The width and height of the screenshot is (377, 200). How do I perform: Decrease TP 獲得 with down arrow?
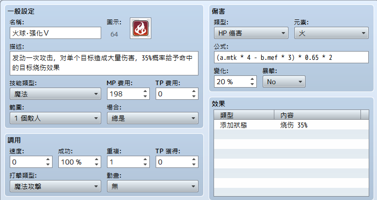(194, 164)
